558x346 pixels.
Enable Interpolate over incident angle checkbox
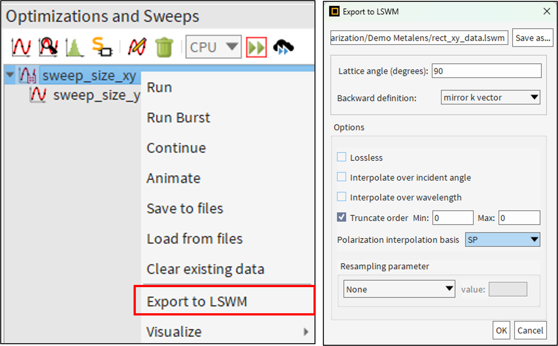pyautogui.click(x=342, y=177)
